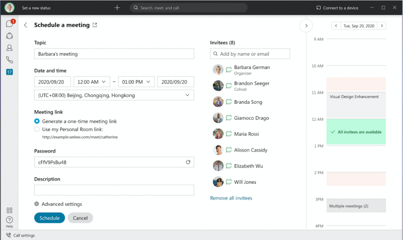Click Set a new status in the titlebar
403x240 pixels.
[35, 7]
